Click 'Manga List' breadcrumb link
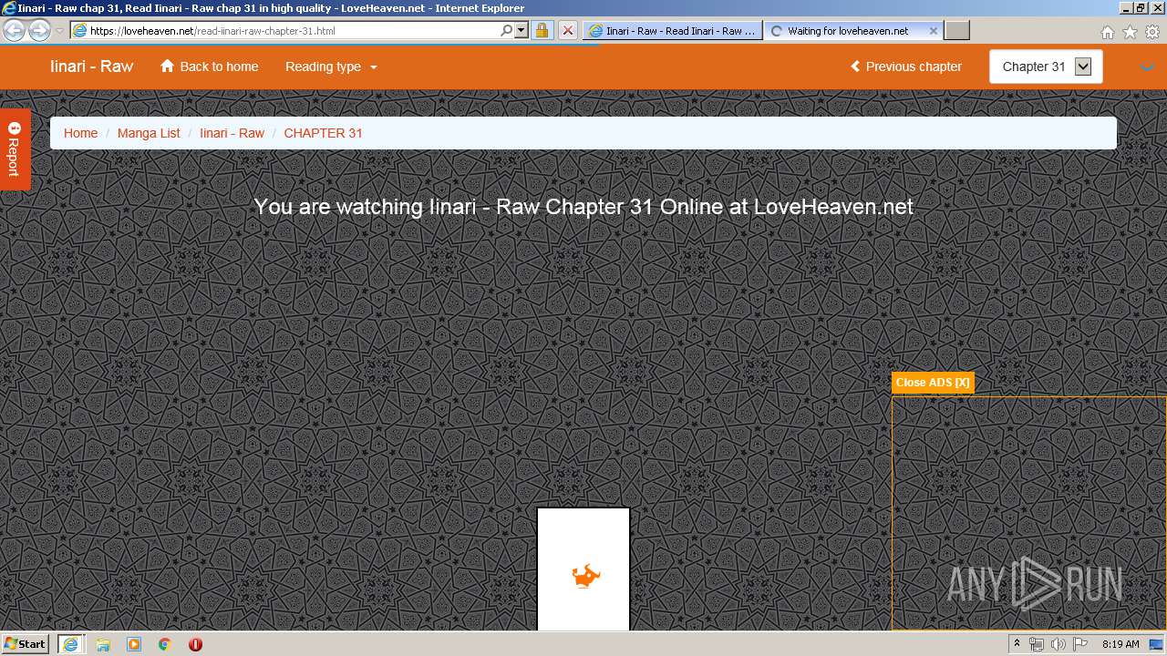Image resolution: width=1167 pixels, height=656 pixels. click(149, 133)
